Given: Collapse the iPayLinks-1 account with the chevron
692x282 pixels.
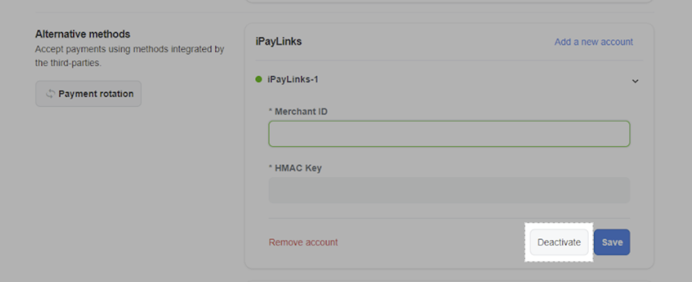Looking at the screenshot, I should pos(635,81).
